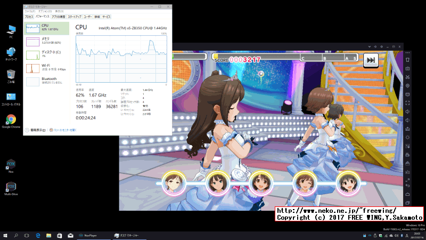Click the Android back arrow in Nox sidebar
Image resolution: width=426 pixels, height=240 pixels.
[407, 186]
